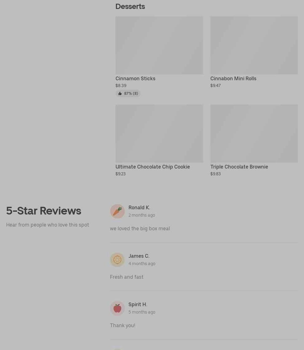The image size is (304, 350).
Task: Click the Ronald K. reviewer name
Action: pos(139,208)
